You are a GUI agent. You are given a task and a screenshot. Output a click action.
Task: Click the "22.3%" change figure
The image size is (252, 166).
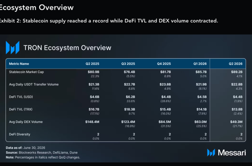point(95,76)
